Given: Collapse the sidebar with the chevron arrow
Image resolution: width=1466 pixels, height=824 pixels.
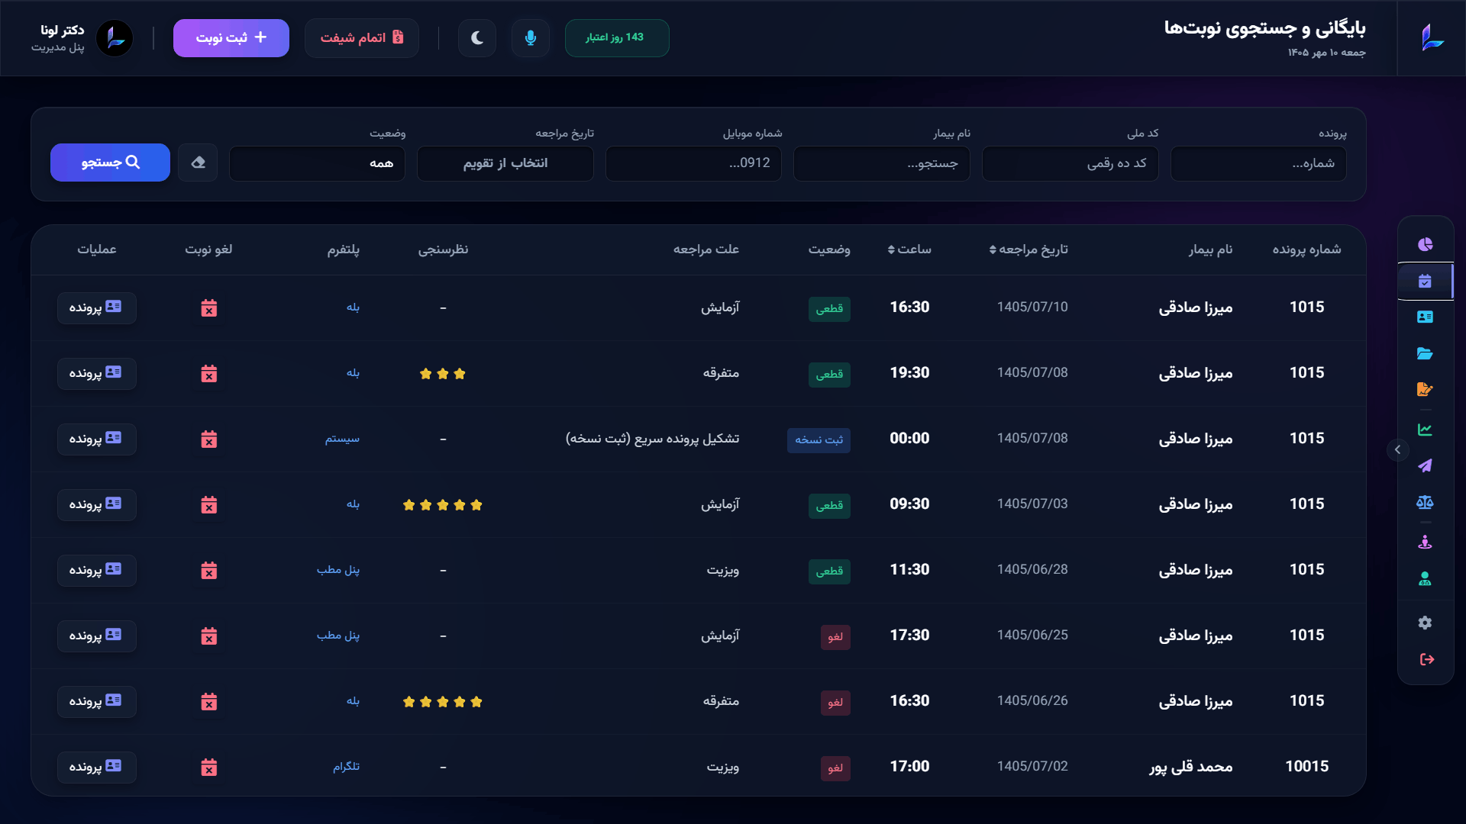Looking at the screenshot, I should (1397, 449).
